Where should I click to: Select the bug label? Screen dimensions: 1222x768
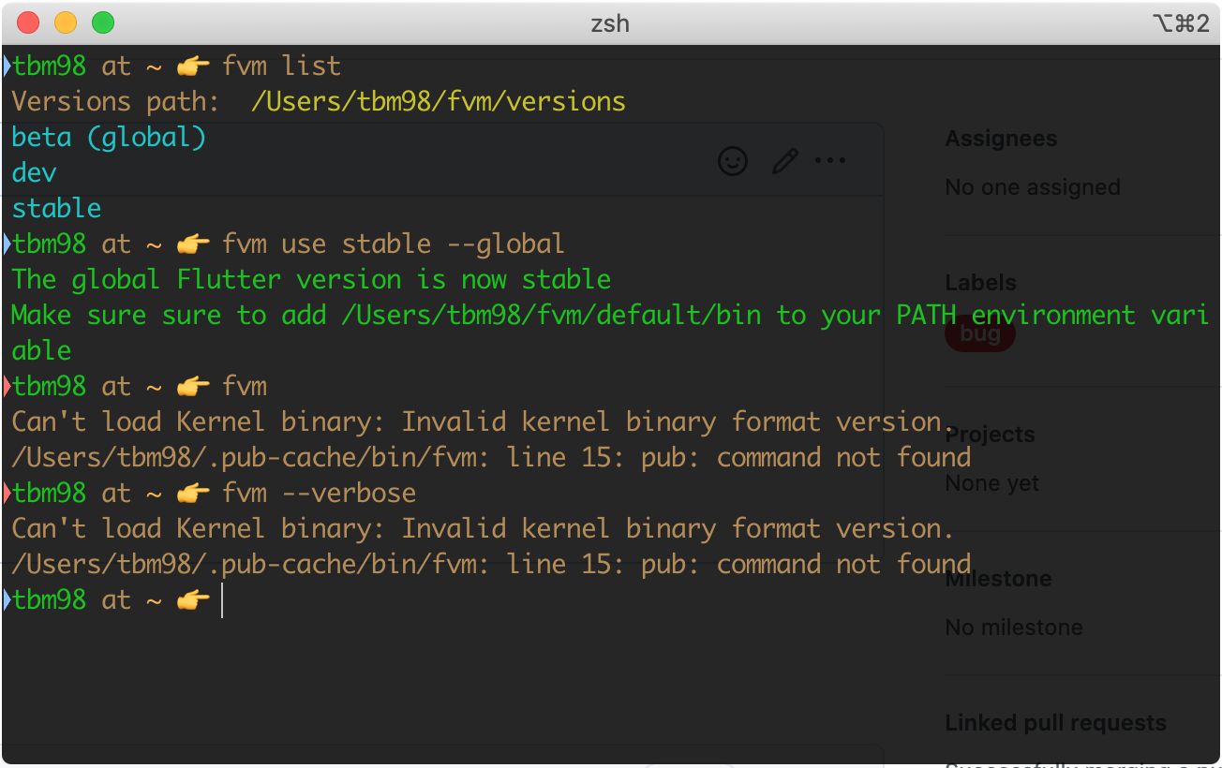(979, 332)
